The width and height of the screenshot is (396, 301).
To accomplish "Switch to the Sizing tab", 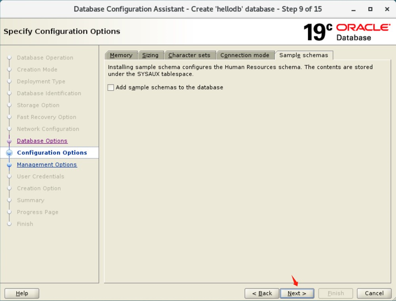I will point(150,55).
